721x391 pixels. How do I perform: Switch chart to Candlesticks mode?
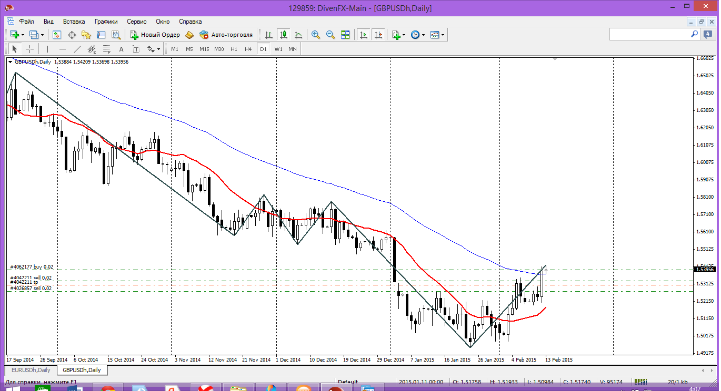pos(284,35)
